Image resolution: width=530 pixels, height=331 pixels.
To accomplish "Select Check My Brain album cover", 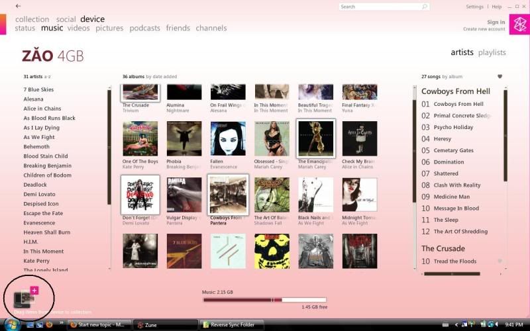I will coord(360,138).
